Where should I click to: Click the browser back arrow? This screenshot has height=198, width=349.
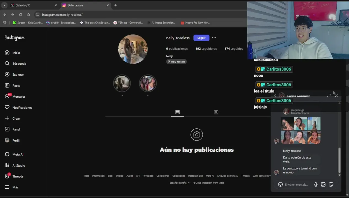point(5,15)
